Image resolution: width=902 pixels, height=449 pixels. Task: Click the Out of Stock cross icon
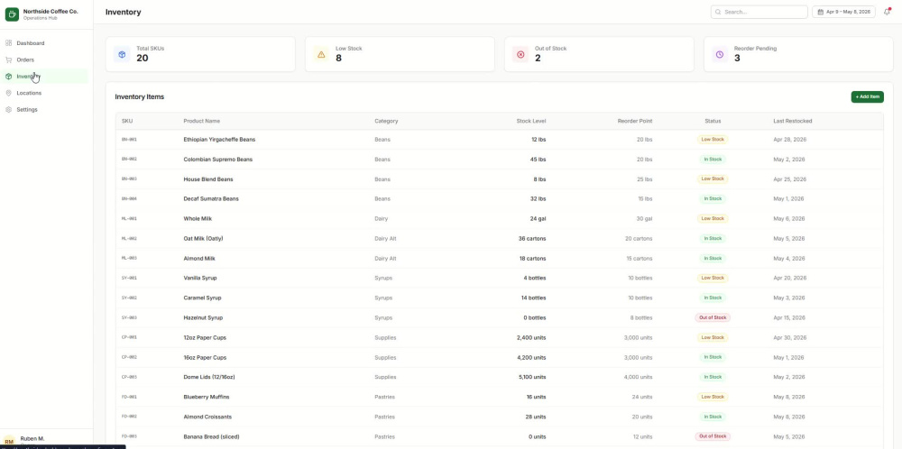pyautogui.click(x=520, y=55)
